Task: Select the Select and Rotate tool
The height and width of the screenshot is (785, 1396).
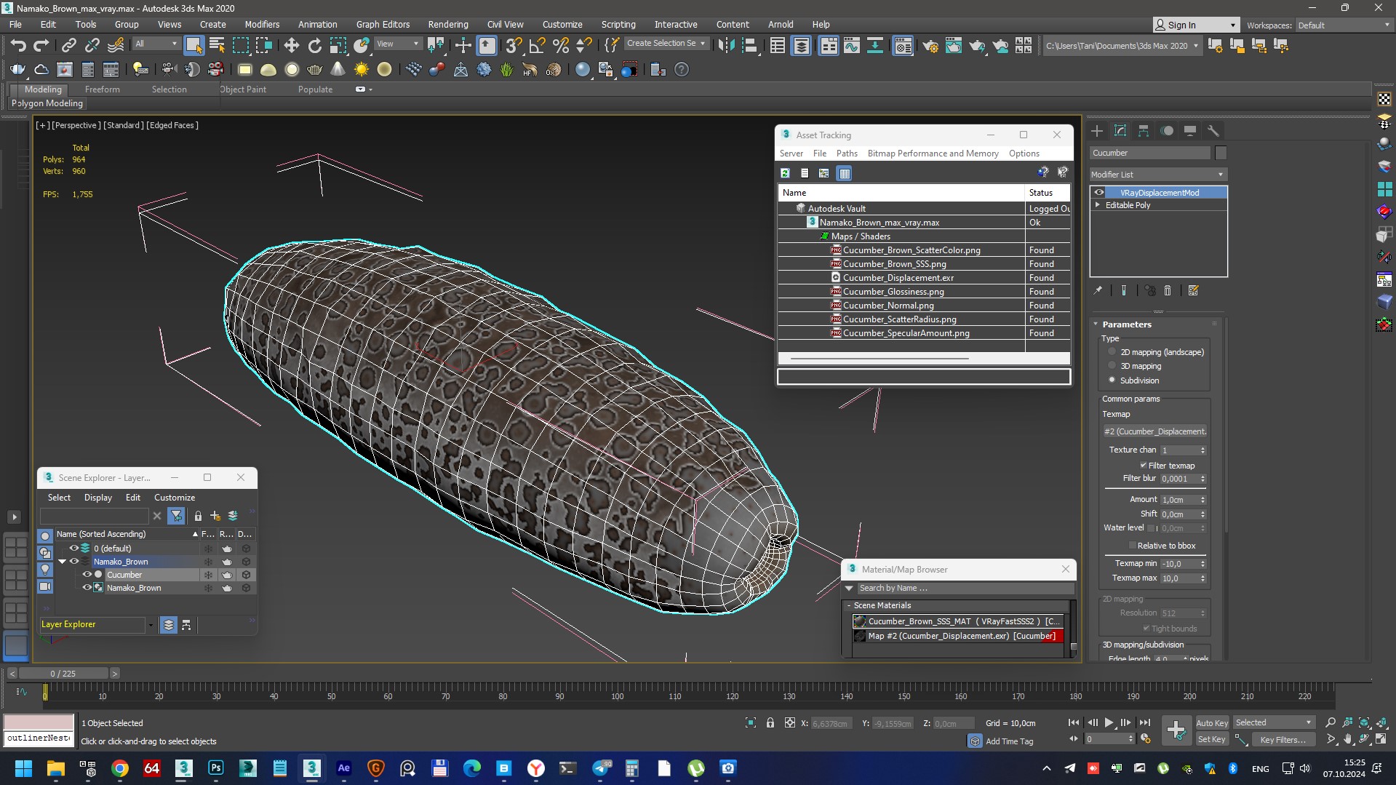Action: 314,46
